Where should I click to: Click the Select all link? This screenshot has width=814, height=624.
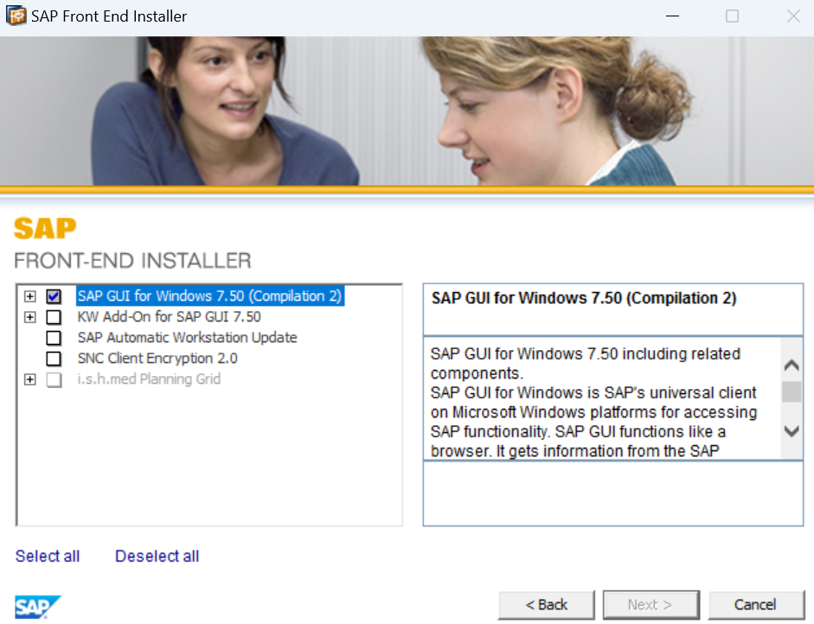[x=47, y=556]
